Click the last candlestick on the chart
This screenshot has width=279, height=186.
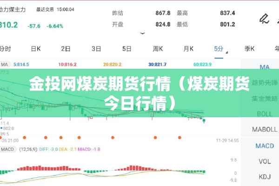[204, 121]
